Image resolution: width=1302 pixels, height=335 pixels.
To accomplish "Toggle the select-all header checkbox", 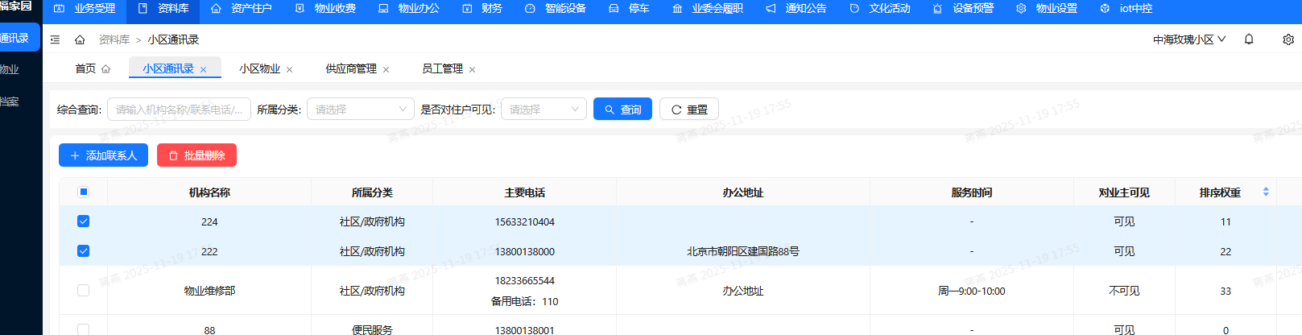I will (x=83, y=192).
